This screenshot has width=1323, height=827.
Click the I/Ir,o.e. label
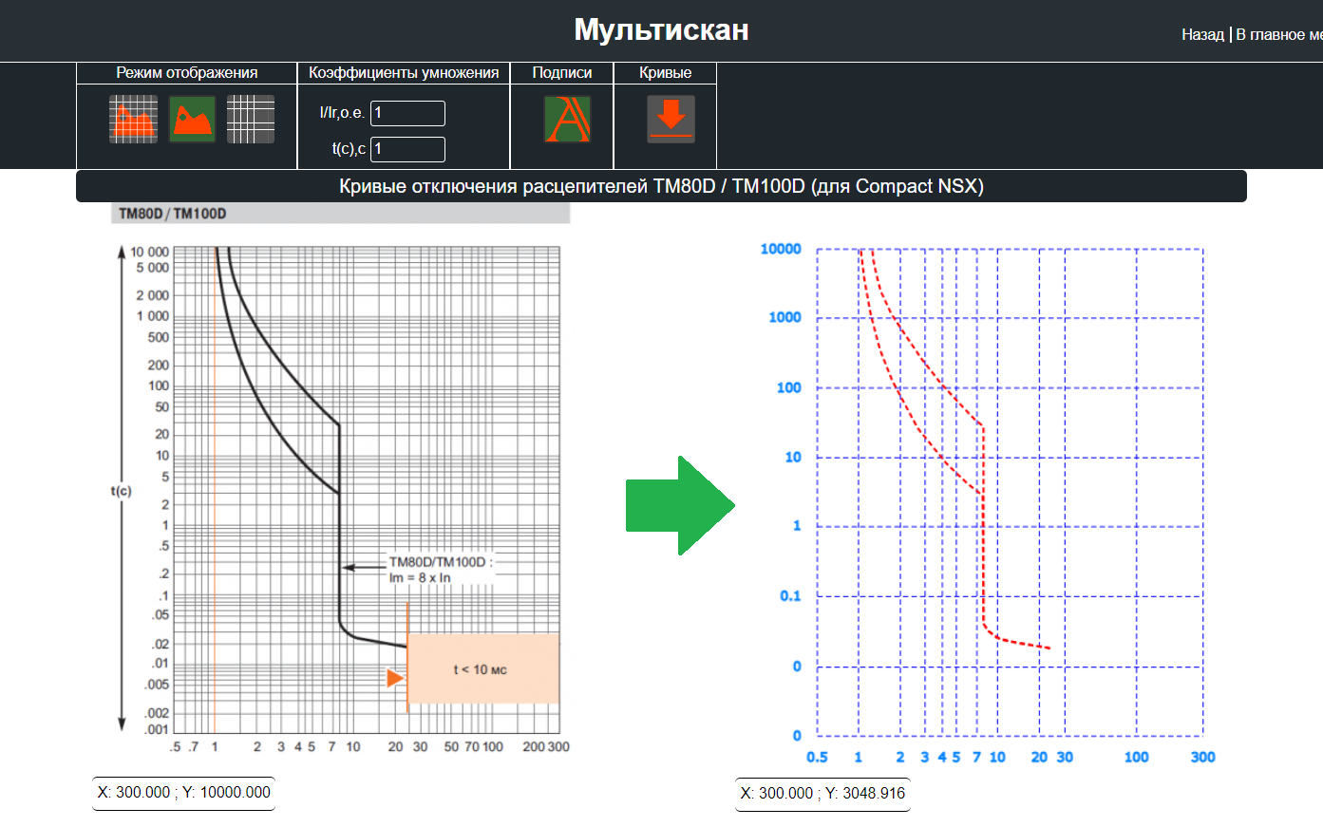click(342, 113)
